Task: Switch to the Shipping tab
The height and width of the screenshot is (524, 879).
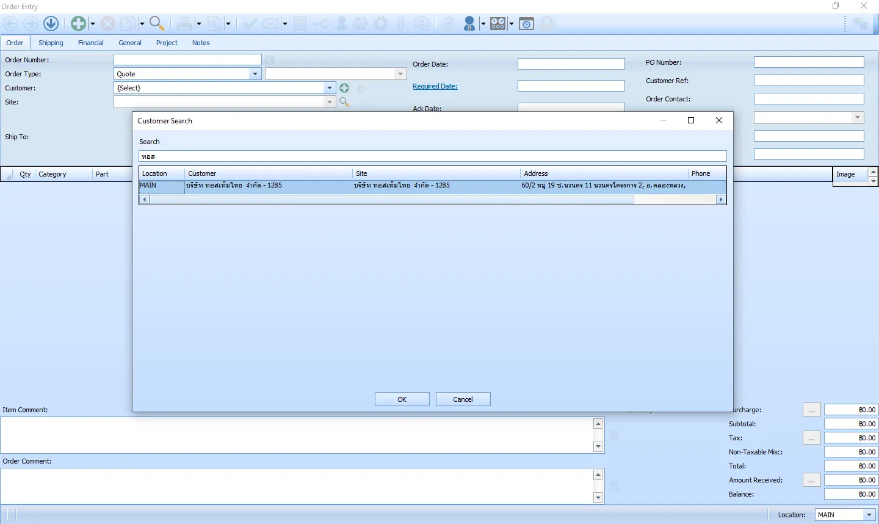Action: (x=51, y=43)
